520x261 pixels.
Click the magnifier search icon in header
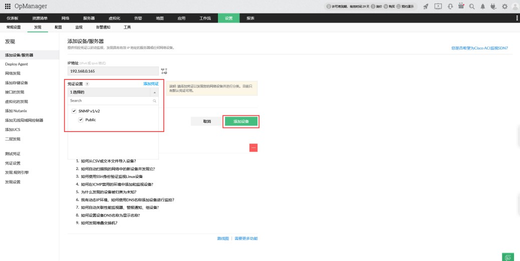tap(472, 6)
